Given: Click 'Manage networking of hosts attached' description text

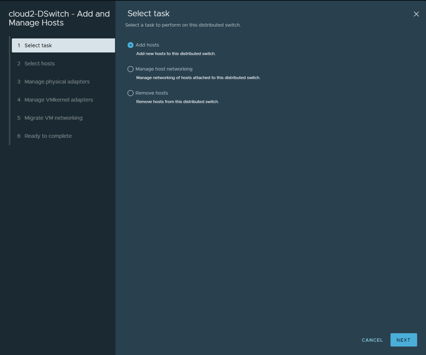Looking at the screenshot, I should click(198, 78).
